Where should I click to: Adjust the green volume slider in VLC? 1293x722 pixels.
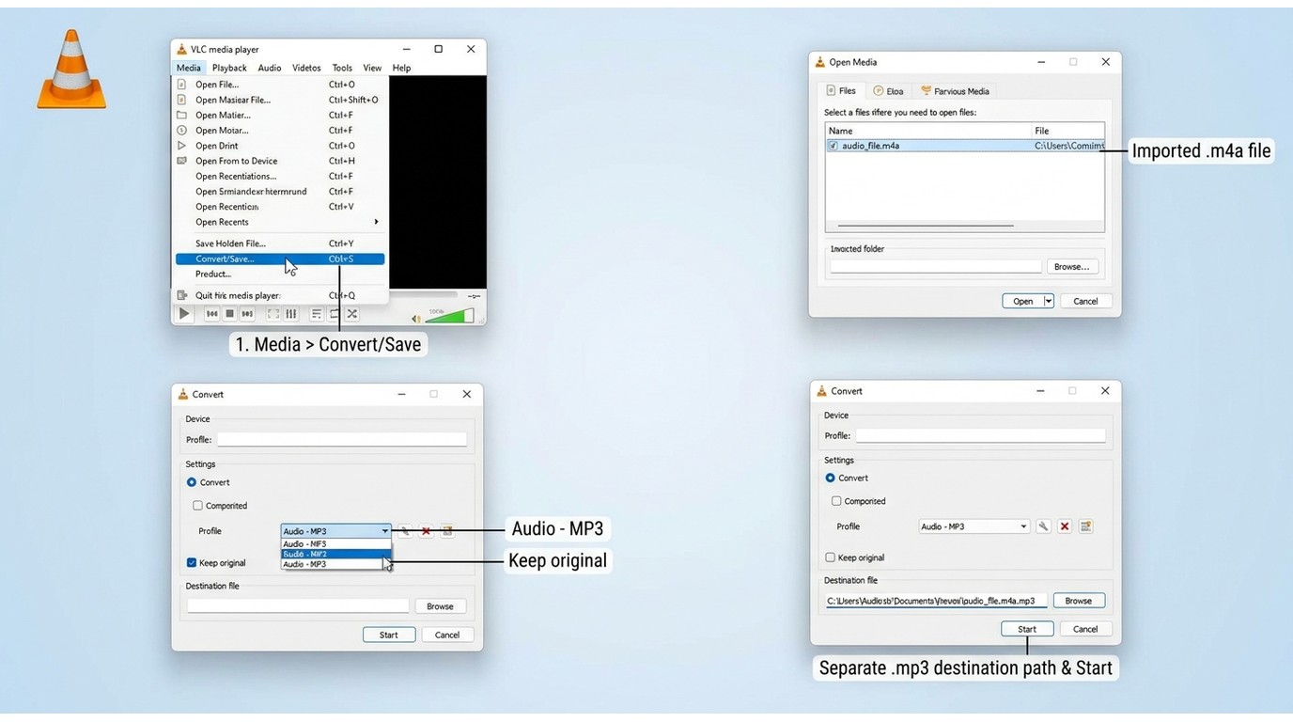pos(451,316)
